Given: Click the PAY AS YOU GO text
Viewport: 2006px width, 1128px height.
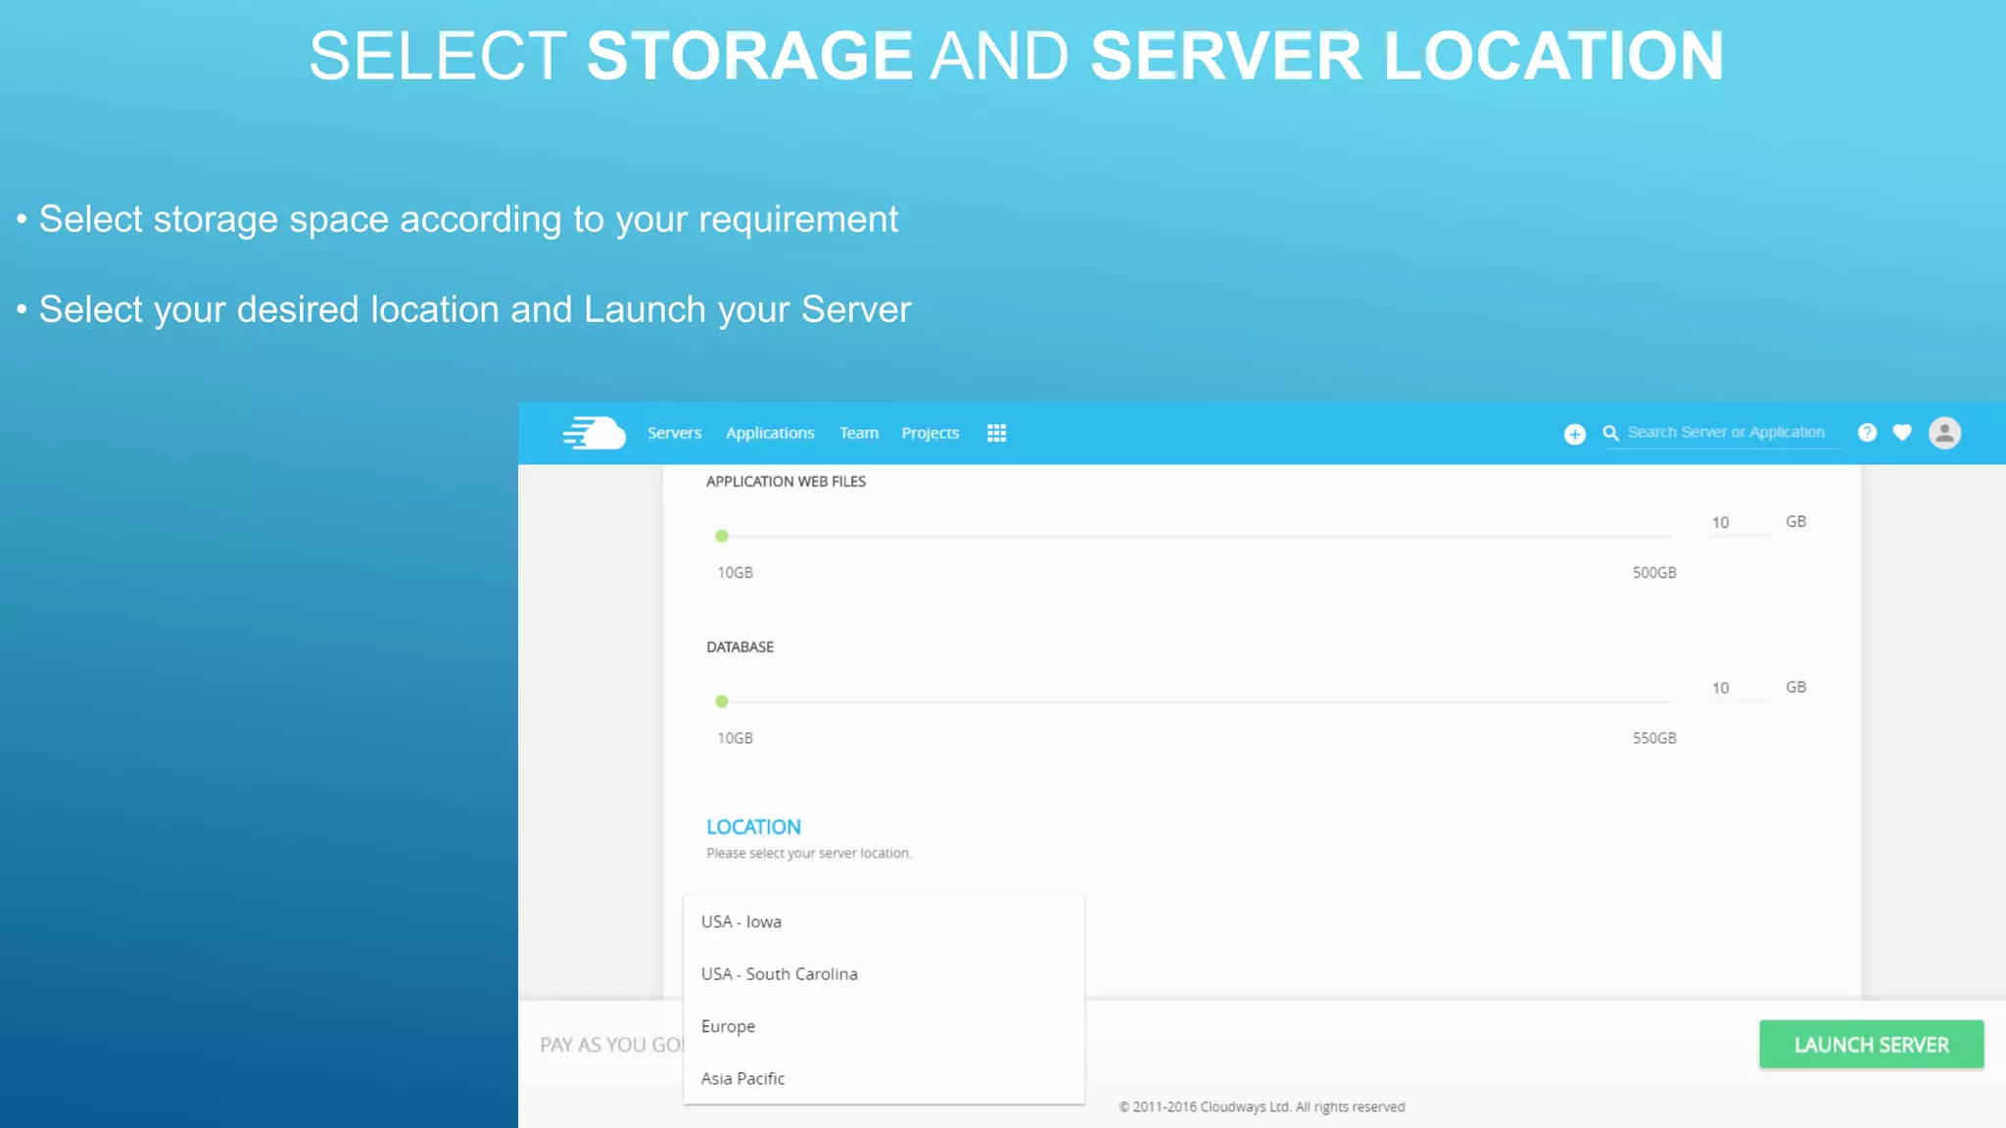Looking at the screenshot, I should [x=611, y=1045].
